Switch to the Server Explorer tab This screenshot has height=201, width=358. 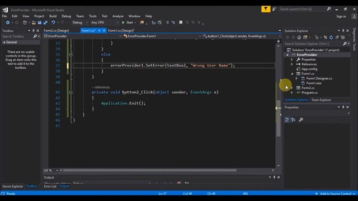(12, 186)
